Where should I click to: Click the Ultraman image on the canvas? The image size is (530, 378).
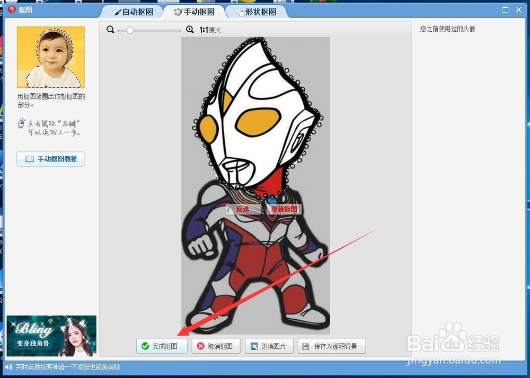point(255,186)
